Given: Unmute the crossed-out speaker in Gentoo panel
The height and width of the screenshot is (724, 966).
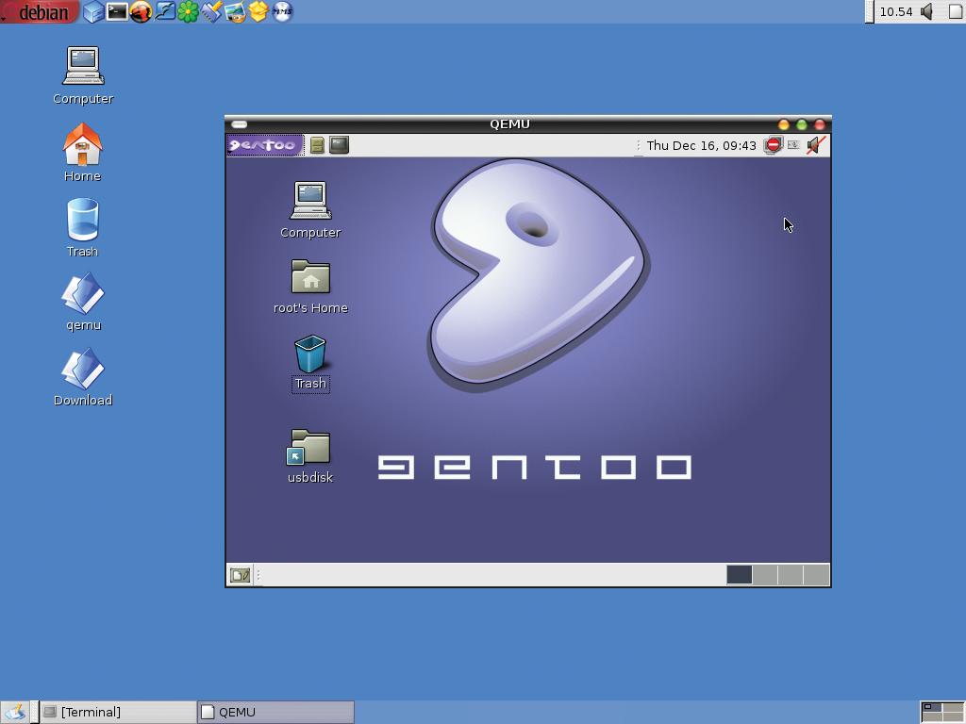Looking at the screenshot, I should 816,145.
